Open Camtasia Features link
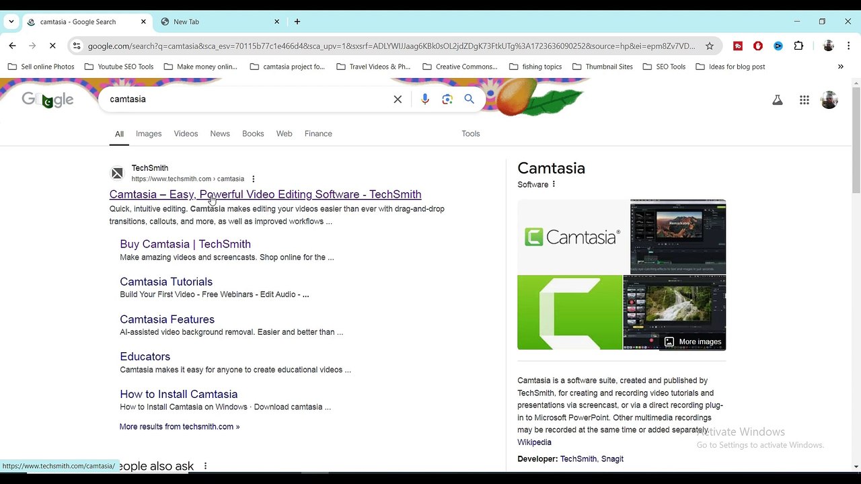The width and height of the screenshot is (861, 484). coord(167,319)
